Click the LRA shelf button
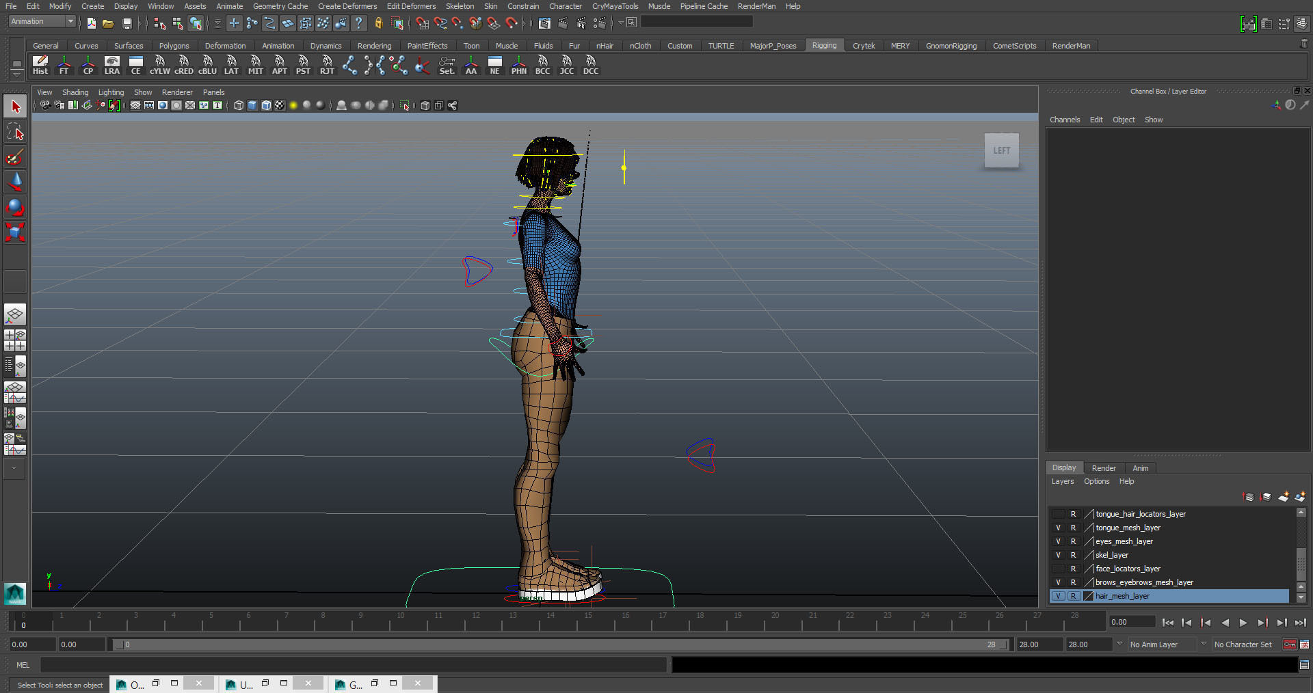Screen dimensions: 1313x693 [x=111, y=66]
